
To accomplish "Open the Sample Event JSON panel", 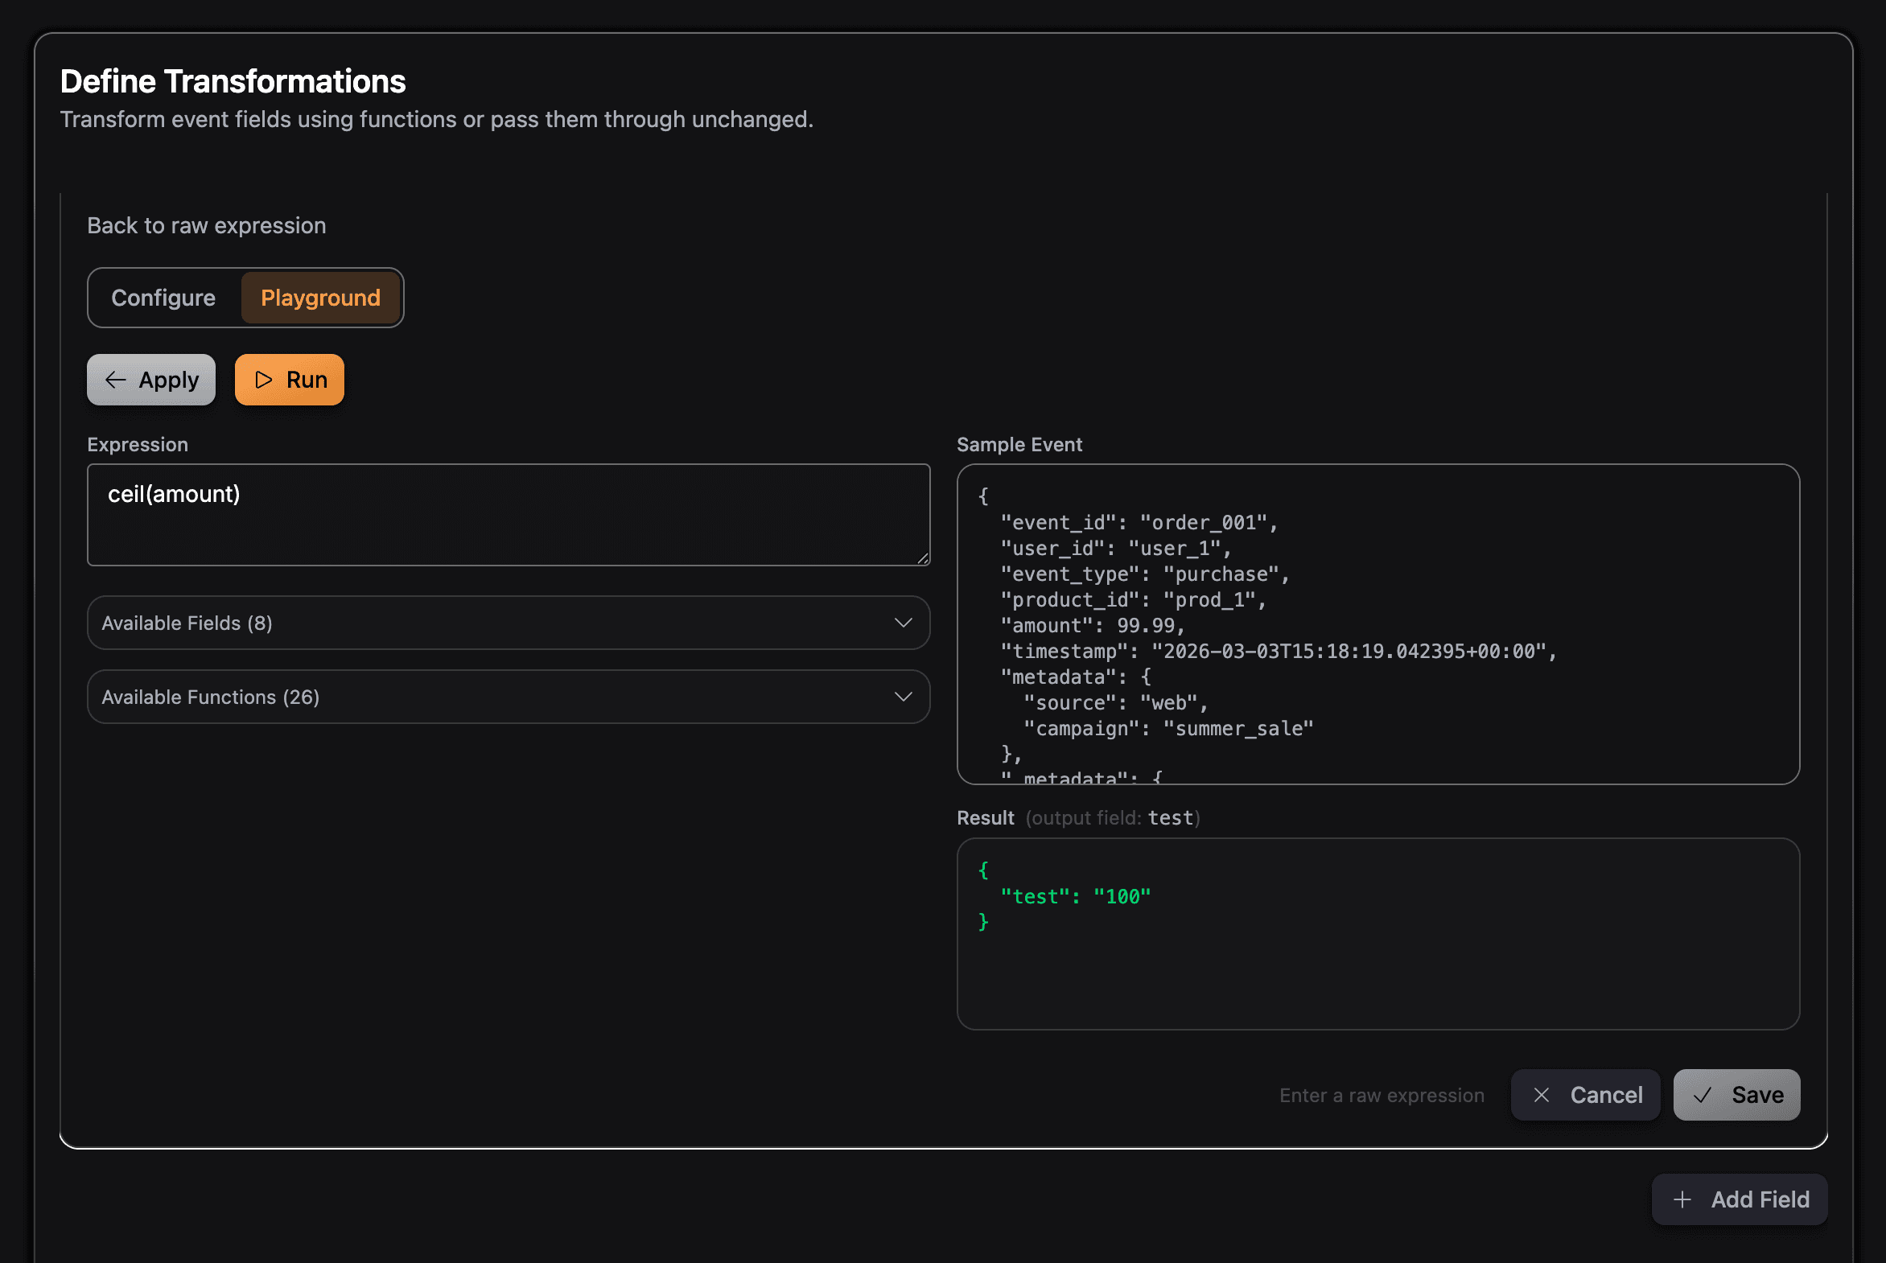I will 1377,624.
